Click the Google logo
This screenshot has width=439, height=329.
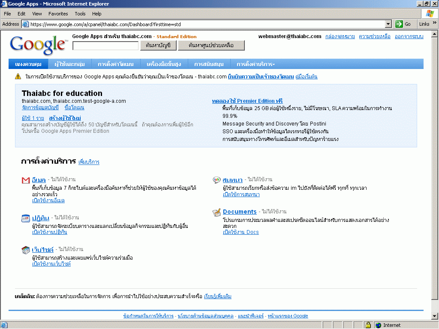pyautogui.click(x=38, y=45)
